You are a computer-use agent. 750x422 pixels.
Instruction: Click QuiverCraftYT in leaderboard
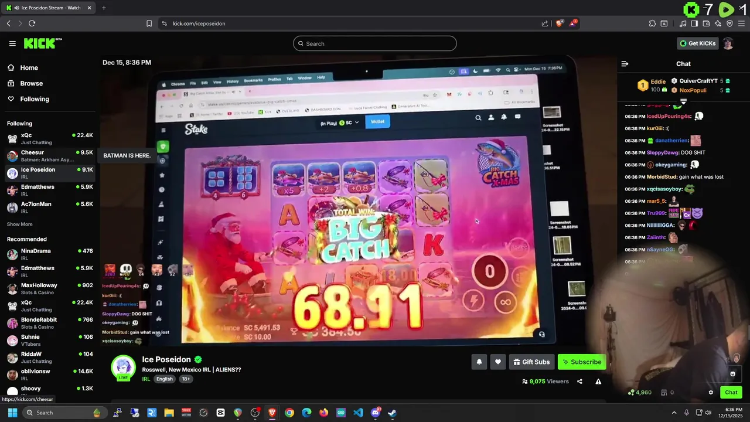pos(698,81)
